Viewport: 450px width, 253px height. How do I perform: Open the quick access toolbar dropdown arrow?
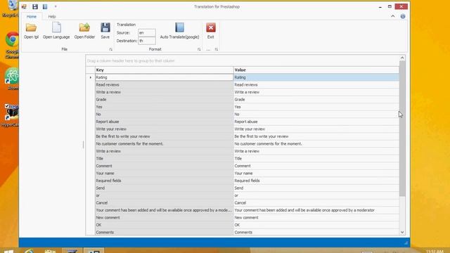click(56, 6)
